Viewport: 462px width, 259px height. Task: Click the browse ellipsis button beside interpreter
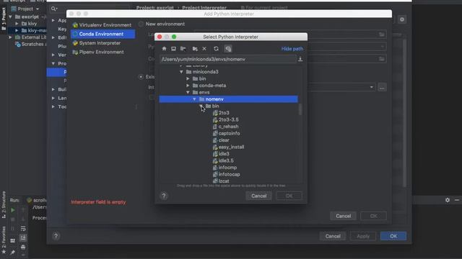382,88
